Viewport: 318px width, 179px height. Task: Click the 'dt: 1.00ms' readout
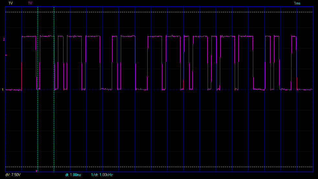[x=73, y=175]
